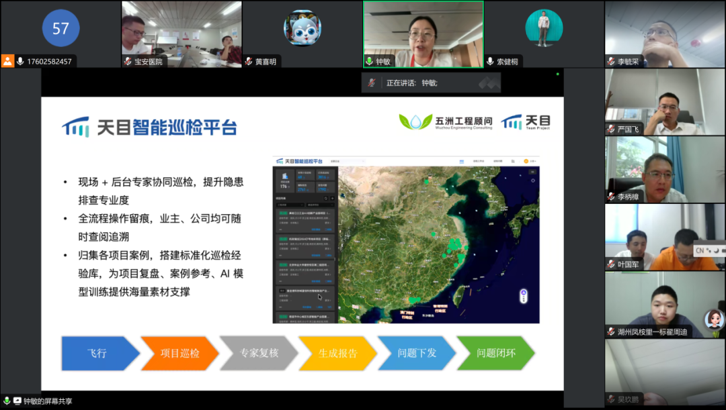
Task: Click the 香港特别行政区 label on the map
Action: point(440,308)
